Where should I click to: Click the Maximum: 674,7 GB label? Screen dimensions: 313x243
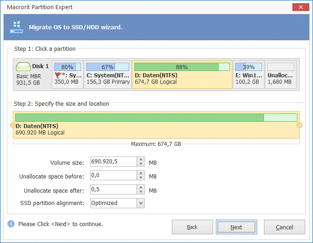156,144
